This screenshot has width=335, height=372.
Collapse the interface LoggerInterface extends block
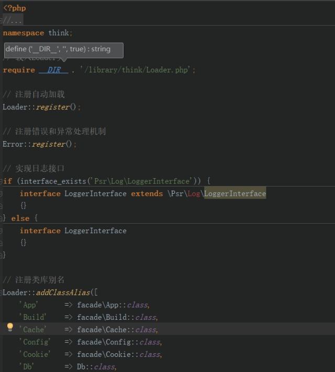point(2,193)
